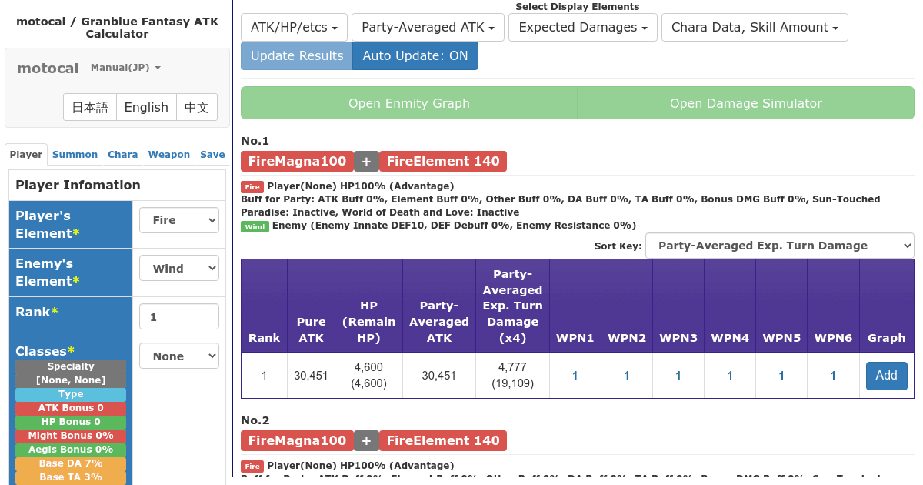Open the Weapon tab

coord(169,154)
